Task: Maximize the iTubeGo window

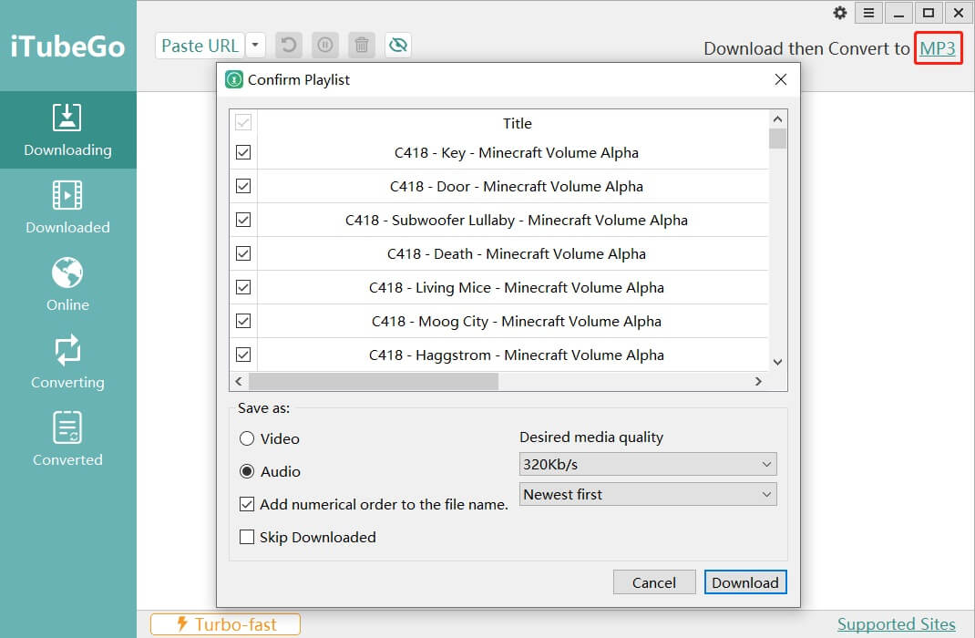Action: (929, 13)
